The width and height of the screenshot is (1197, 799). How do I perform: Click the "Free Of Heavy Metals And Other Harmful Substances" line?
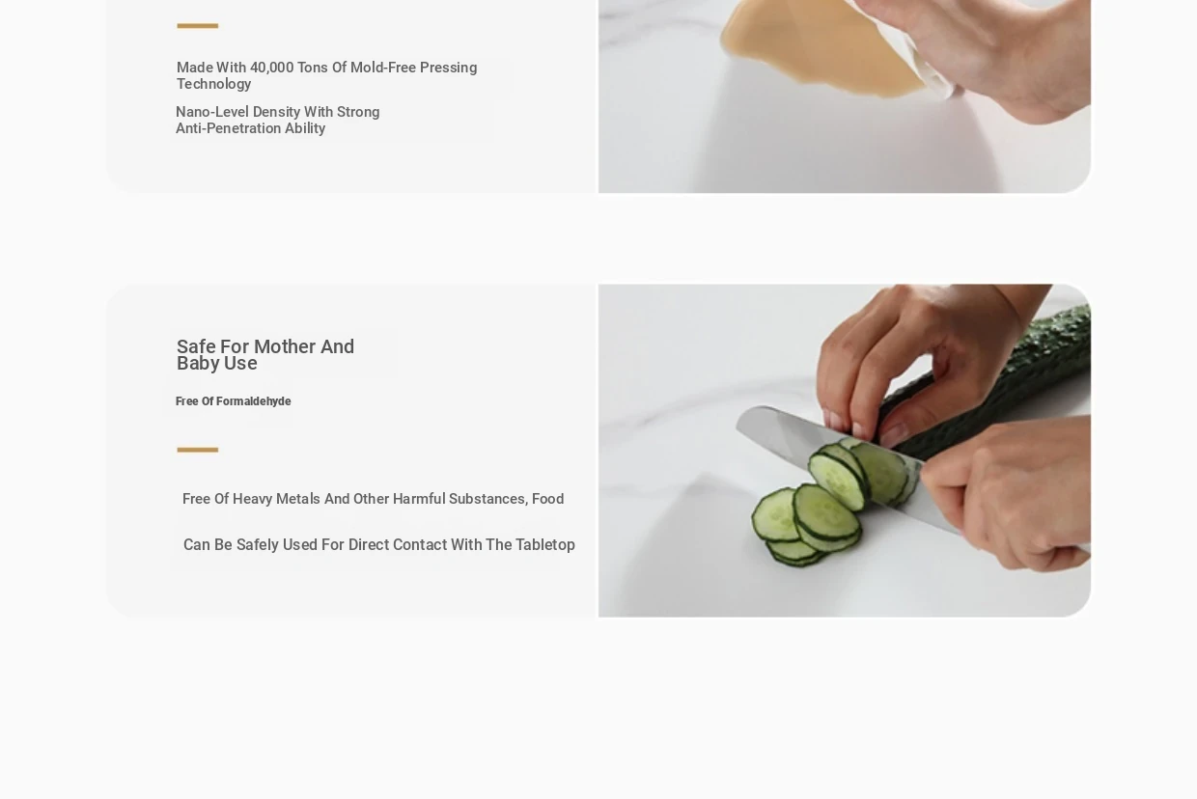pyautogui.click(x=373, y=499)
